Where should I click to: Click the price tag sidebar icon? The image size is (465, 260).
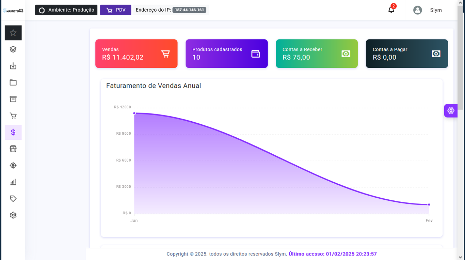(x=13, y=199)
